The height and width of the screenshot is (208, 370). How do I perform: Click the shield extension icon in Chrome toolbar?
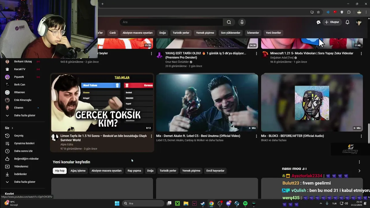(x=342, y=12)
